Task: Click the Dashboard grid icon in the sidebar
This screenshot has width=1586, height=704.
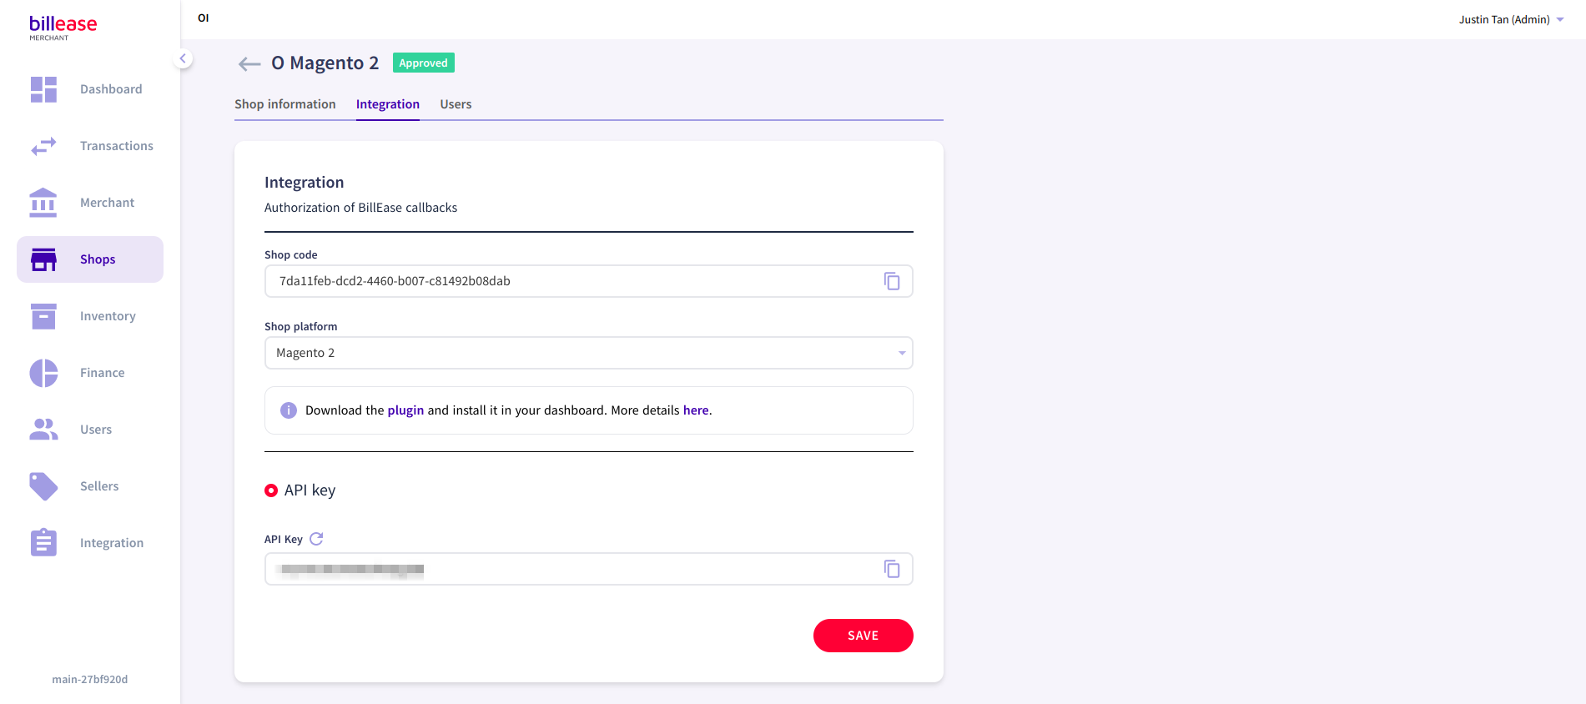Action: (43, 89)
